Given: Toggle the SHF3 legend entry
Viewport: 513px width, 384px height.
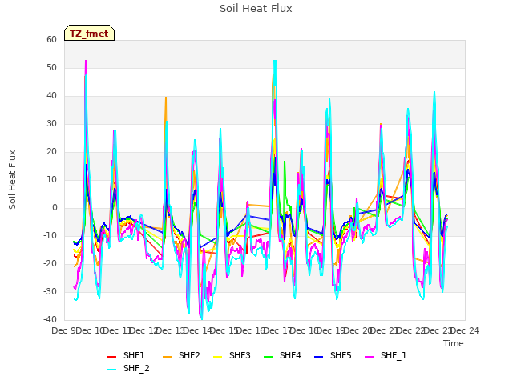Looking at the screenshot, I should coord(232,355).
